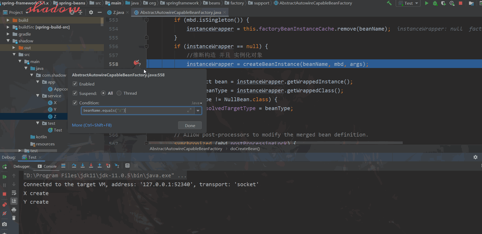Step out of the current method

[x=100, y=165]
